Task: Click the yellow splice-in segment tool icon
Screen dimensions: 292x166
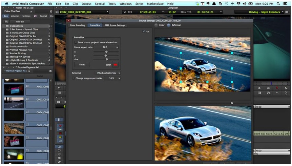Action: pos(60,137)
